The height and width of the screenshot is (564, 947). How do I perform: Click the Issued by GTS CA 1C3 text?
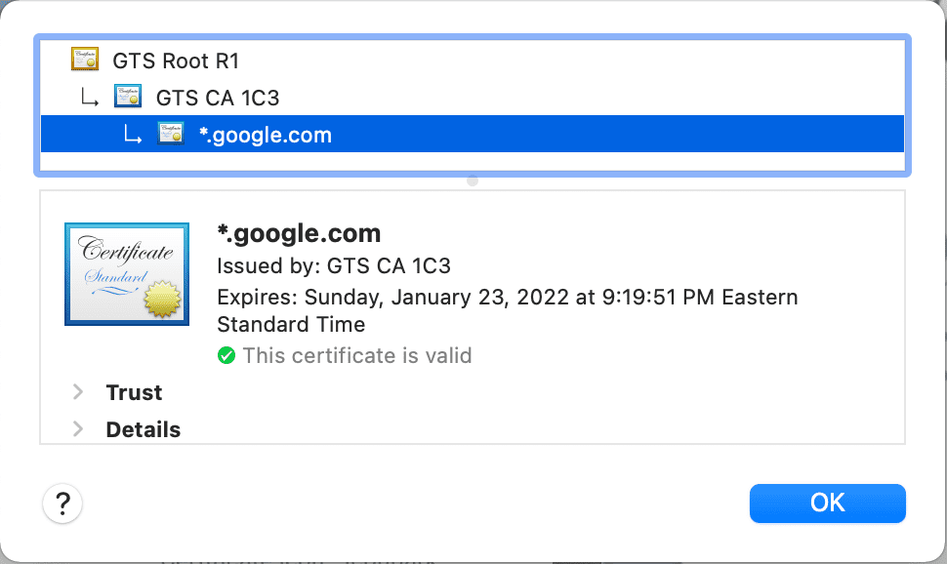tap(334, 265)
